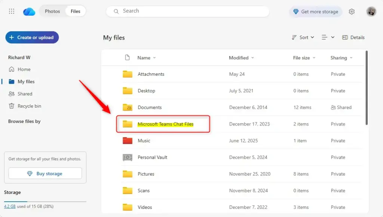Click the Richard W account name
Viewport: 383px width, 217px height.
pos(19,57)
